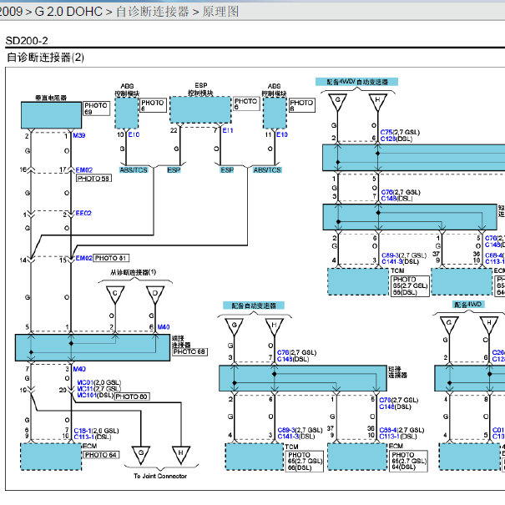This screenshot has height=505, width=505.
Task: Click the EE02 connector link
Action: click(x=83, y=213)
